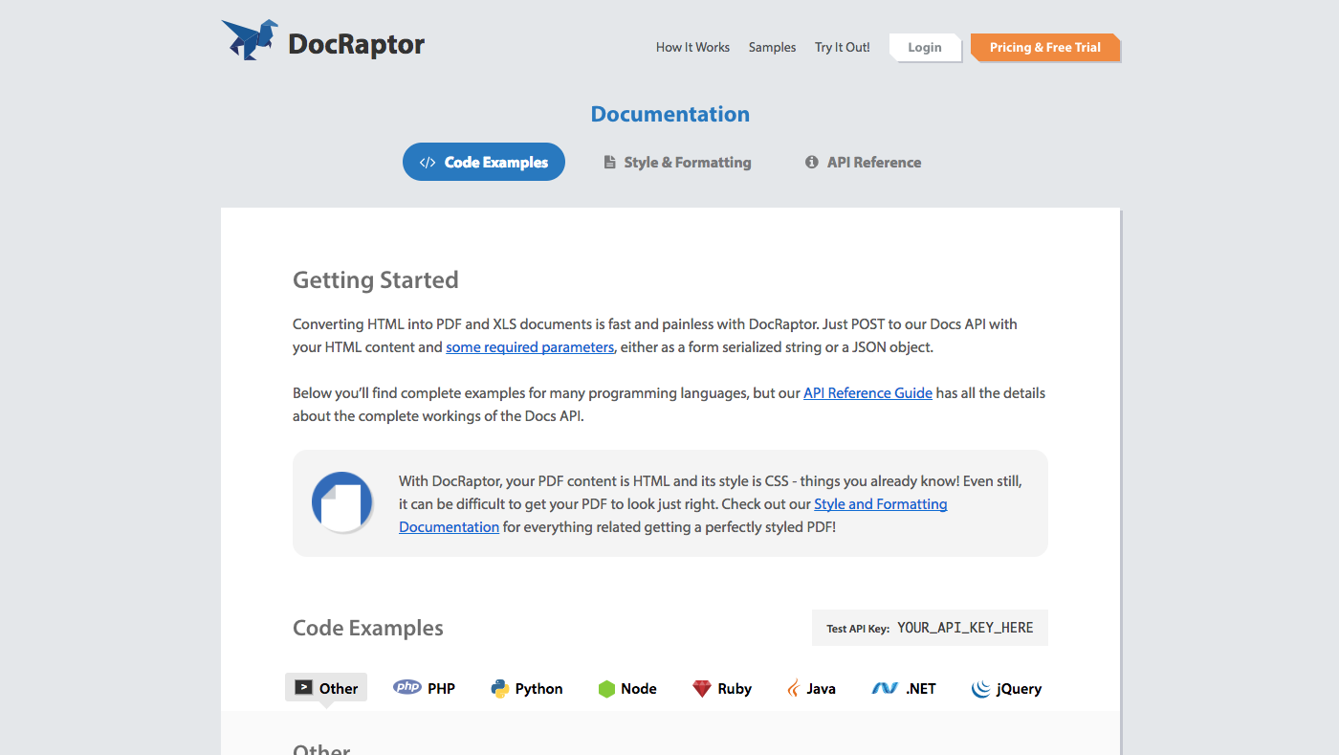Select the Node hexagon icon
Viewport: 1339px width, 755px height.
(607, 687)
